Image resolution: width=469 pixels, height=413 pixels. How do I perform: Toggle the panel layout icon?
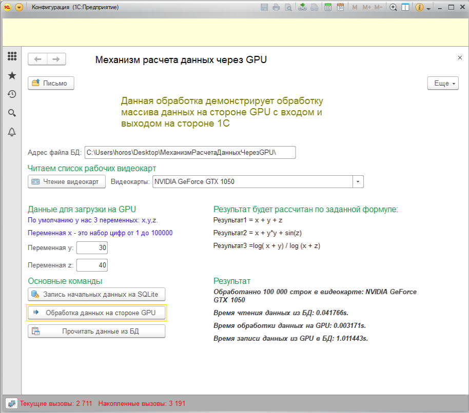(x=405, y=7)
